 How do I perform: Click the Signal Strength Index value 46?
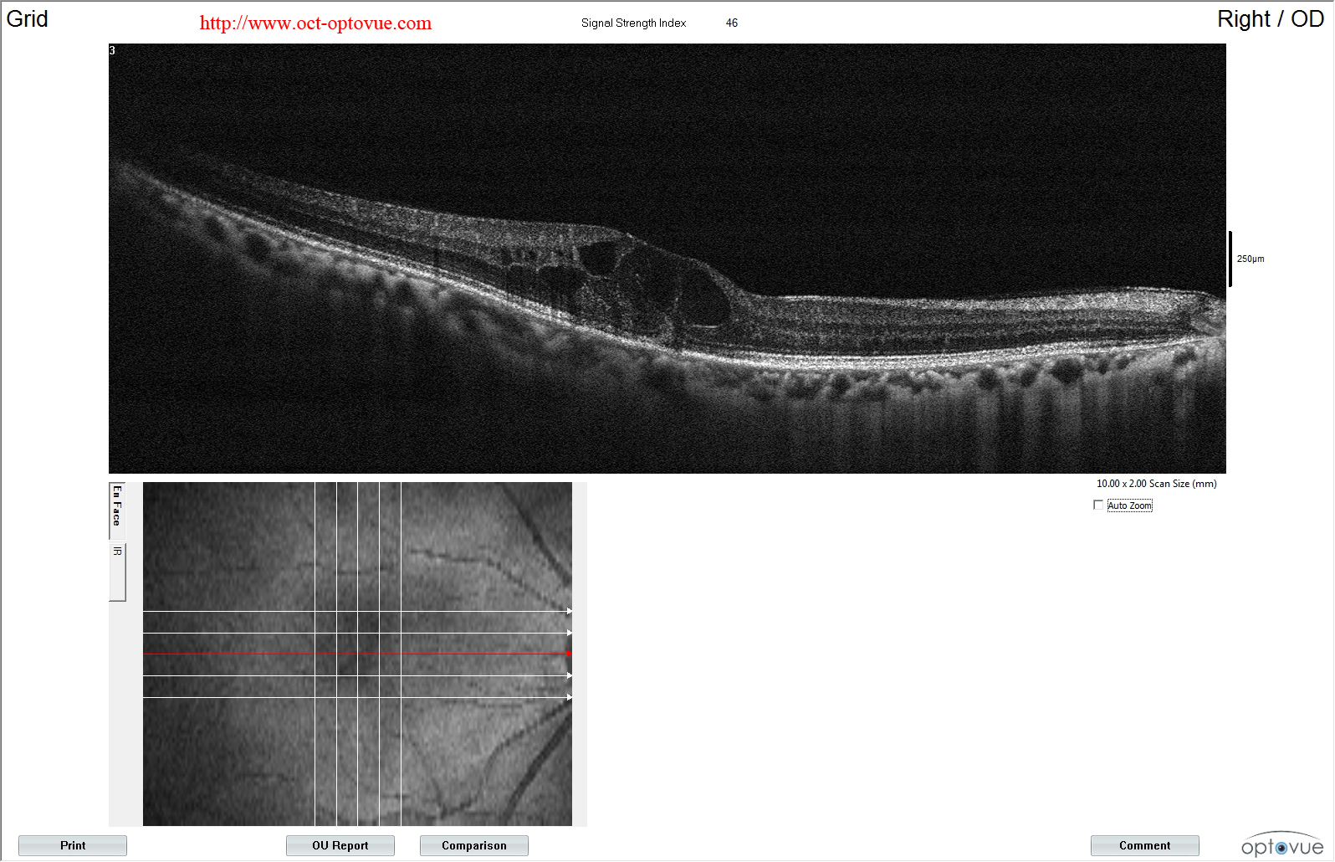tap(732, 23)
